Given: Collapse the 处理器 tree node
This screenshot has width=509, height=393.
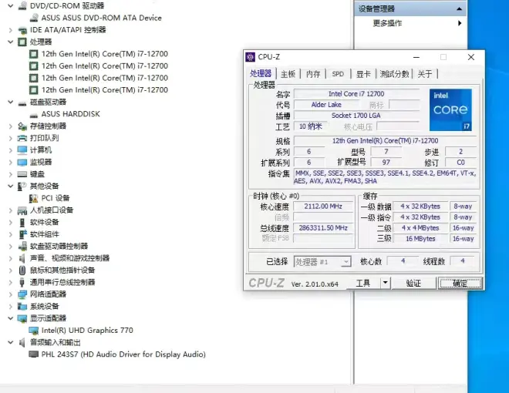Looking at the screenshot, I should 11,42.
